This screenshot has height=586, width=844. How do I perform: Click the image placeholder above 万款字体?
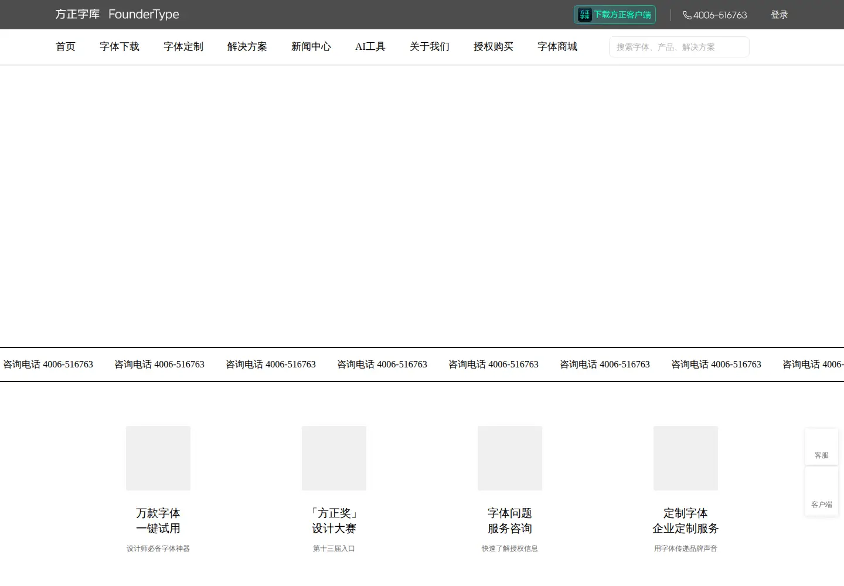coord(158,458)
